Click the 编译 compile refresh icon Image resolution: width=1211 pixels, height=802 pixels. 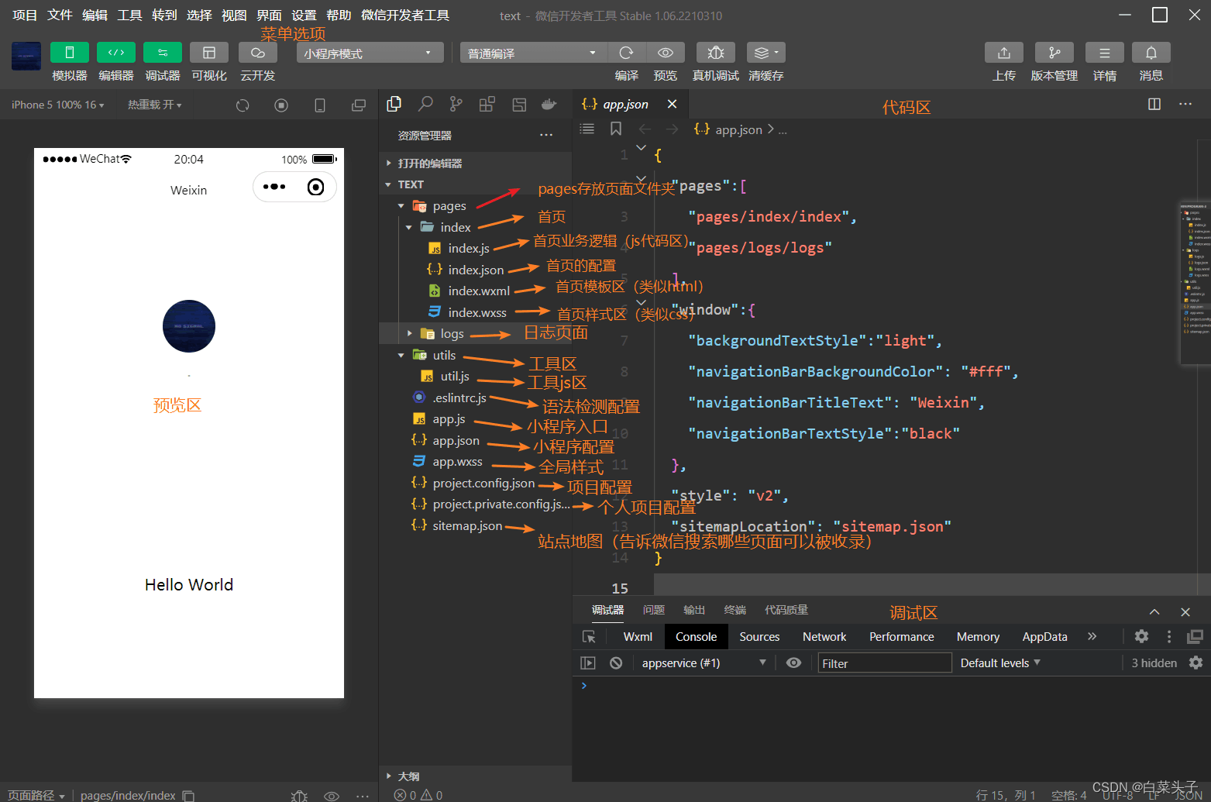627,53
